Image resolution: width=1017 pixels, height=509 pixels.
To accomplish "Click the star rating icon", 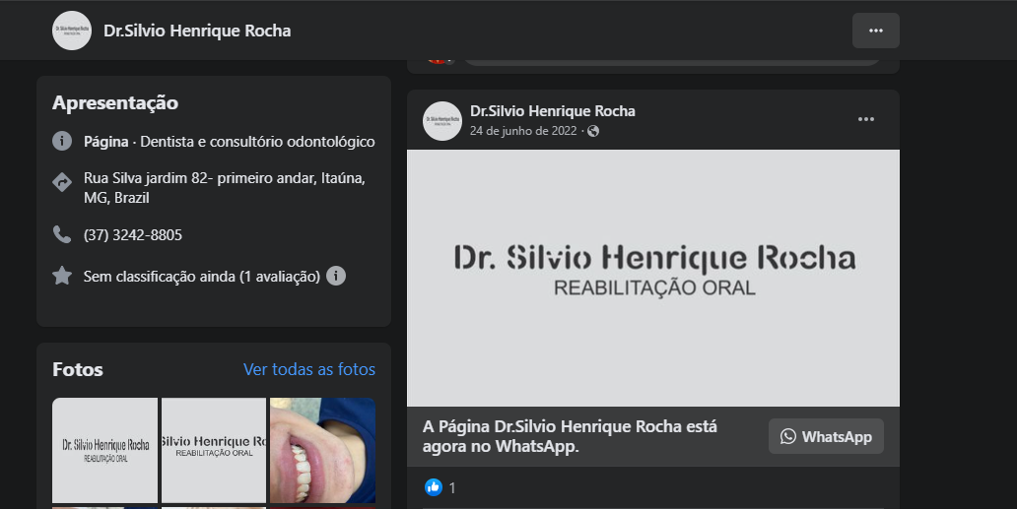I will pyautogui.click(x=62, y=276).
